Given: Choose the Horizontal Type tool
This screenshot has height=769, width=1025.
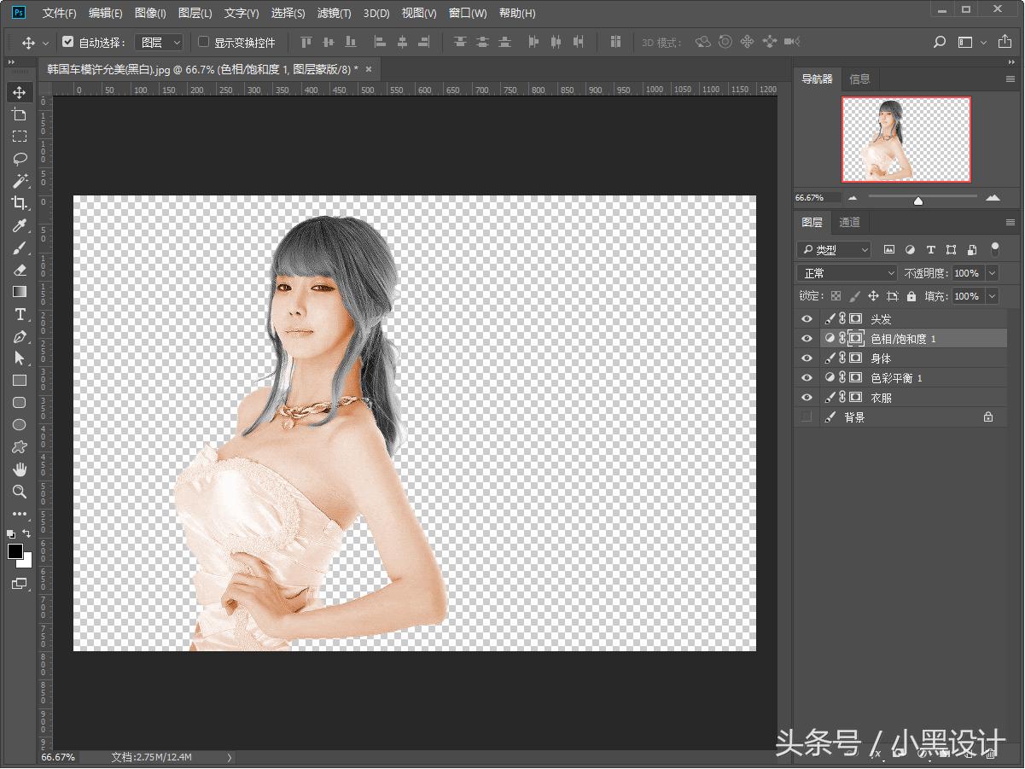Looking at the screenshot, I should [20, 314].
